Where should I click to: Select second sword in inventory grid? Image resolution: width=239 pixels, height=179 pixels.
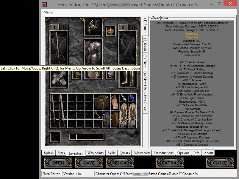pos(63,110)
